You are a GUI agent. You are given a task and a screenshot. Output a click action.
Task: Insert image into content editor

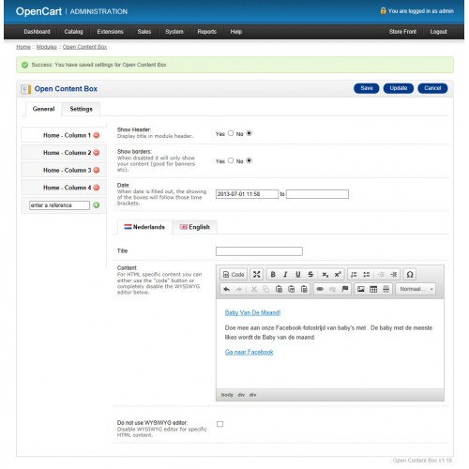361,289
